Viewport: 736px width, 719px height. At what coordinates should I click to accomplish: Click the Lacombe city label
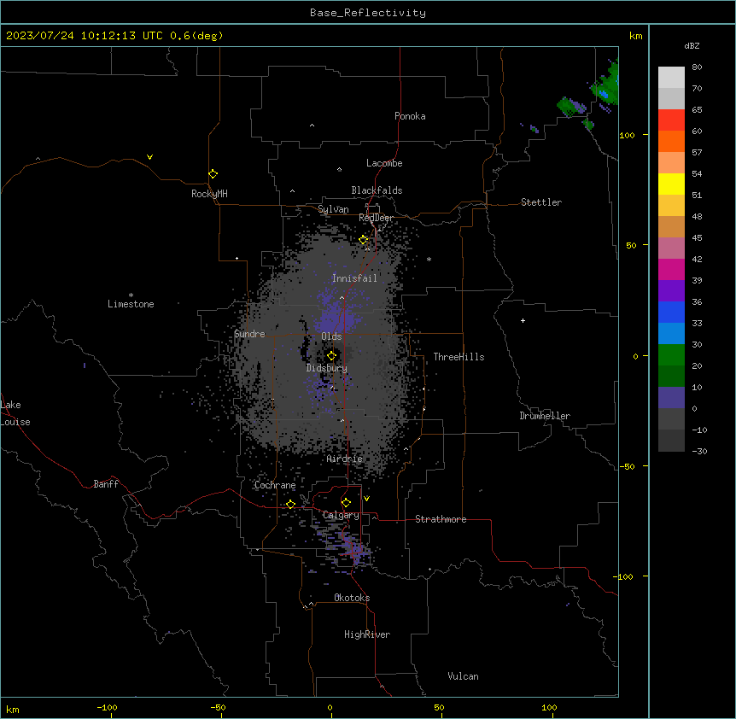(x=384, y=163)
